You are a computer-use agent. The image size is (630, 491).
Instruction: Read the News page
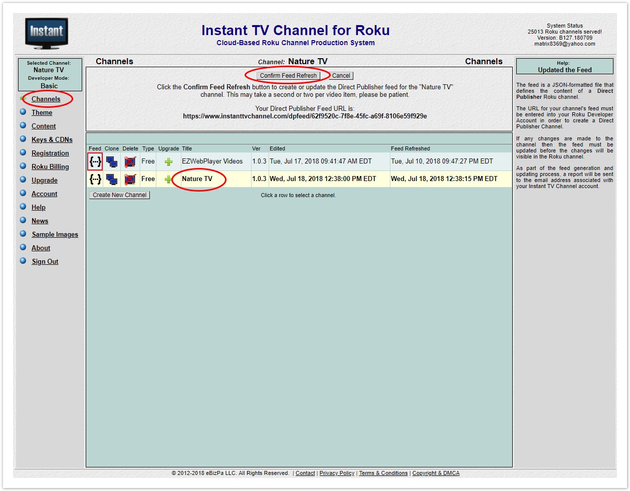pos(40,221)
